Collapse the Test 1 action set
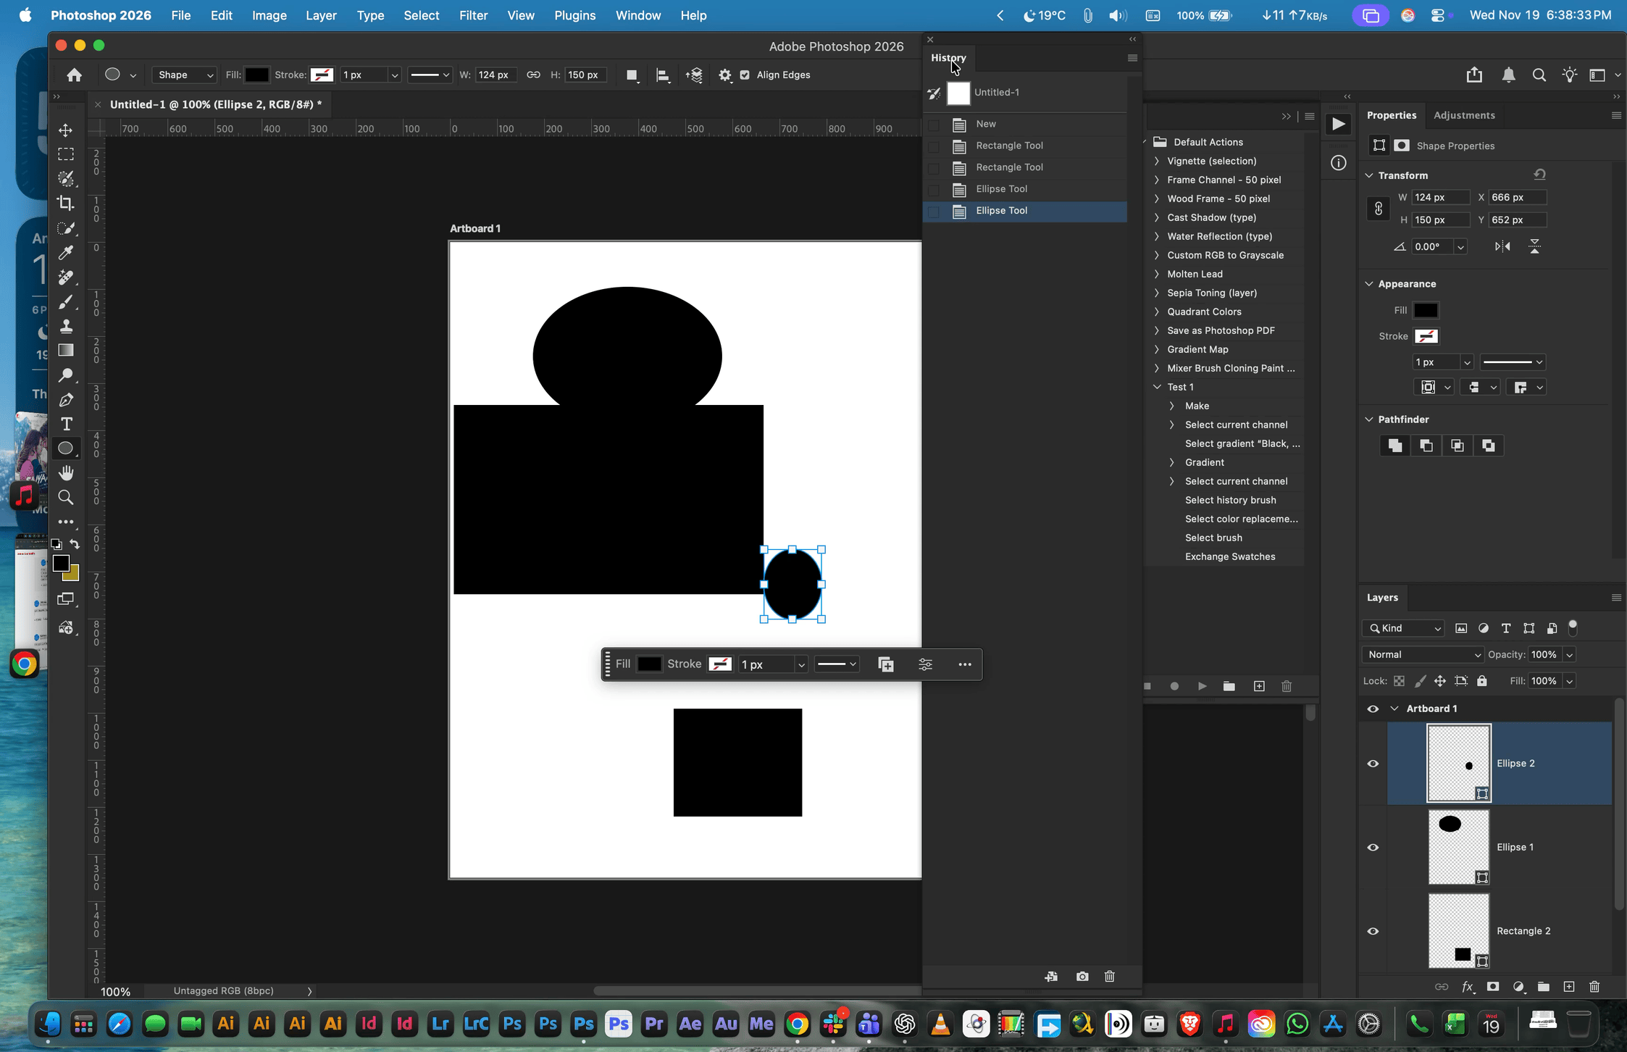 click(1157, 387)
